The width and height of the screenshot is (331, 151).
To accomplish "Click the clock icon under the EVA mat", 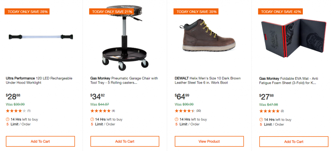I will click(x=261, y=120).
